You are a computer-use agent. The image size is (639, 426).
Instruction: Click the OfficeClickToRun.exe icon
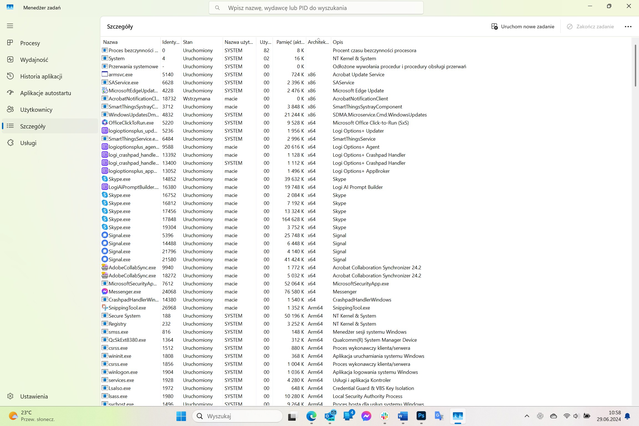105,123
